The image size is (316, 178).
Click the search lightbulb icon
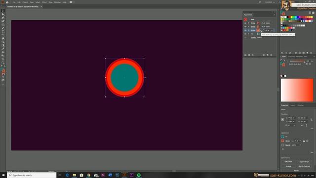260,2
